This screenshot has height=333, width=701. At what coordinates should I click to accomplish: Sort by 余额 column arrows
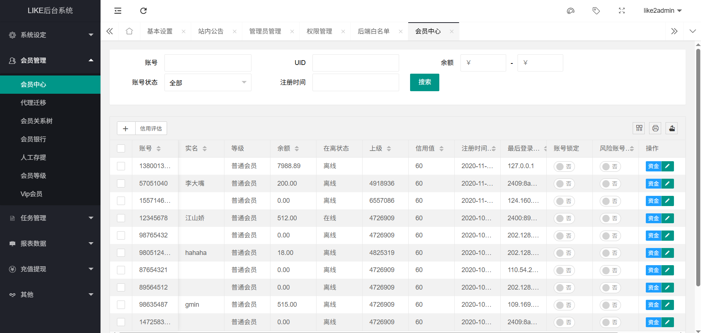[297, 148]
